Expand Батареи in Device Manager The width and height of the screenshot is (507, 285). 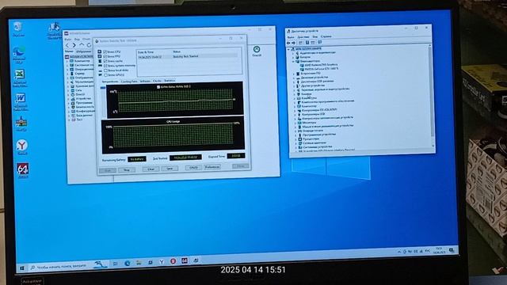pos(293,57)
